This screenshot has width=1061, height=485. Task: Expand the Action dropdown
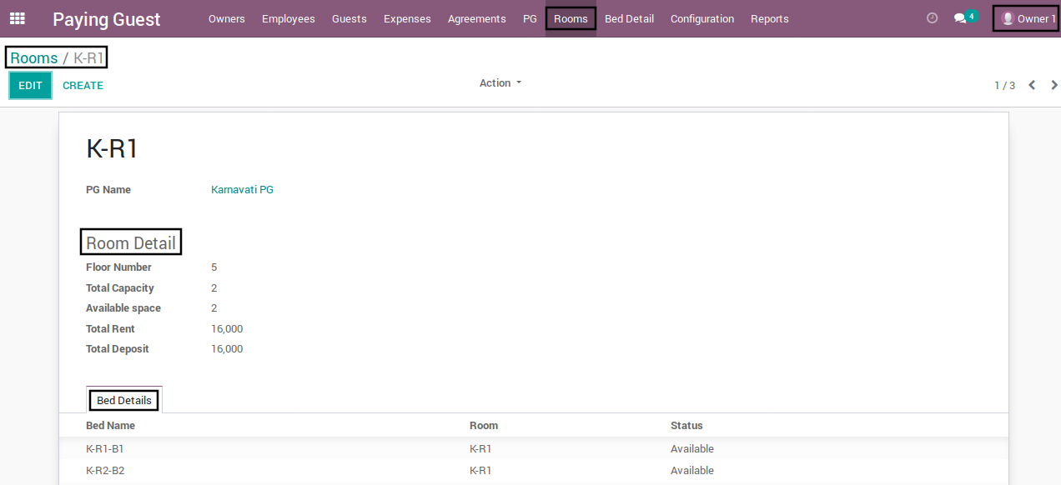500,83
